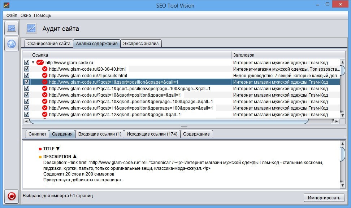Click details pane vertical scrollbar thumb
The height and width of the screenshot is (208, 351).
point(342,154)
